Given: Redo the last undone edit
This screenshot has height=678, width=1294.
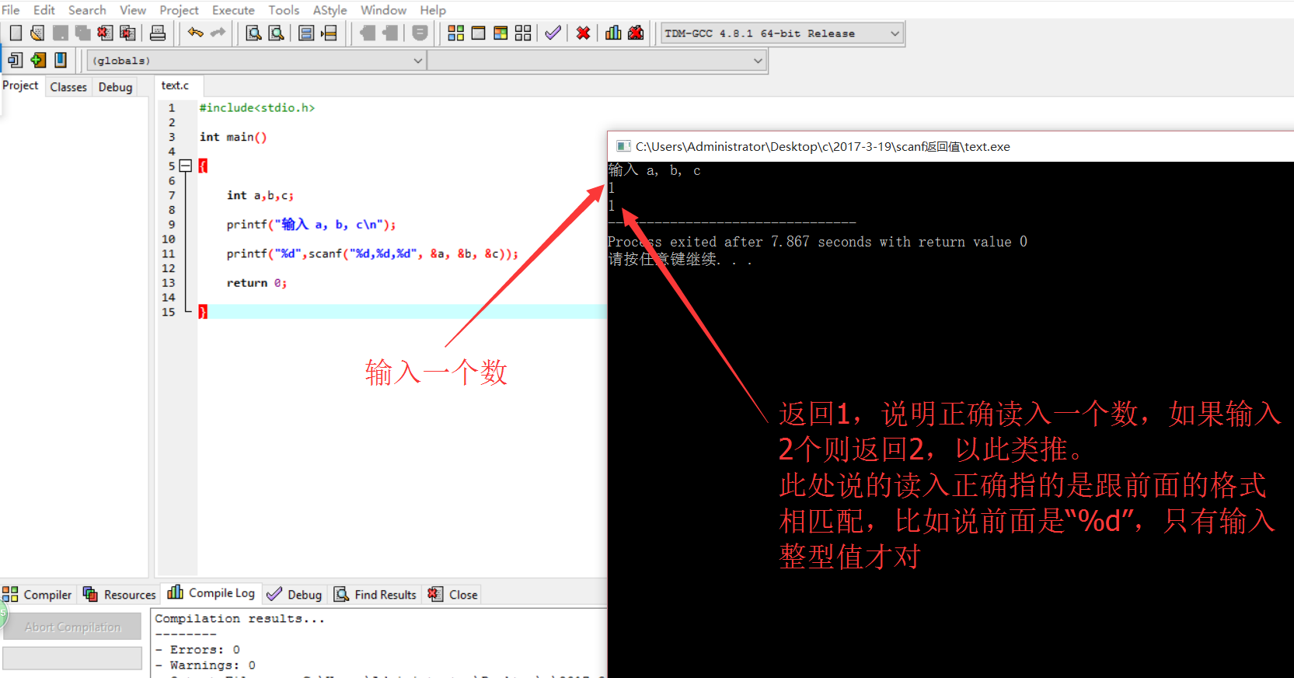Looking at the screenshot, I should coord(218,33).
